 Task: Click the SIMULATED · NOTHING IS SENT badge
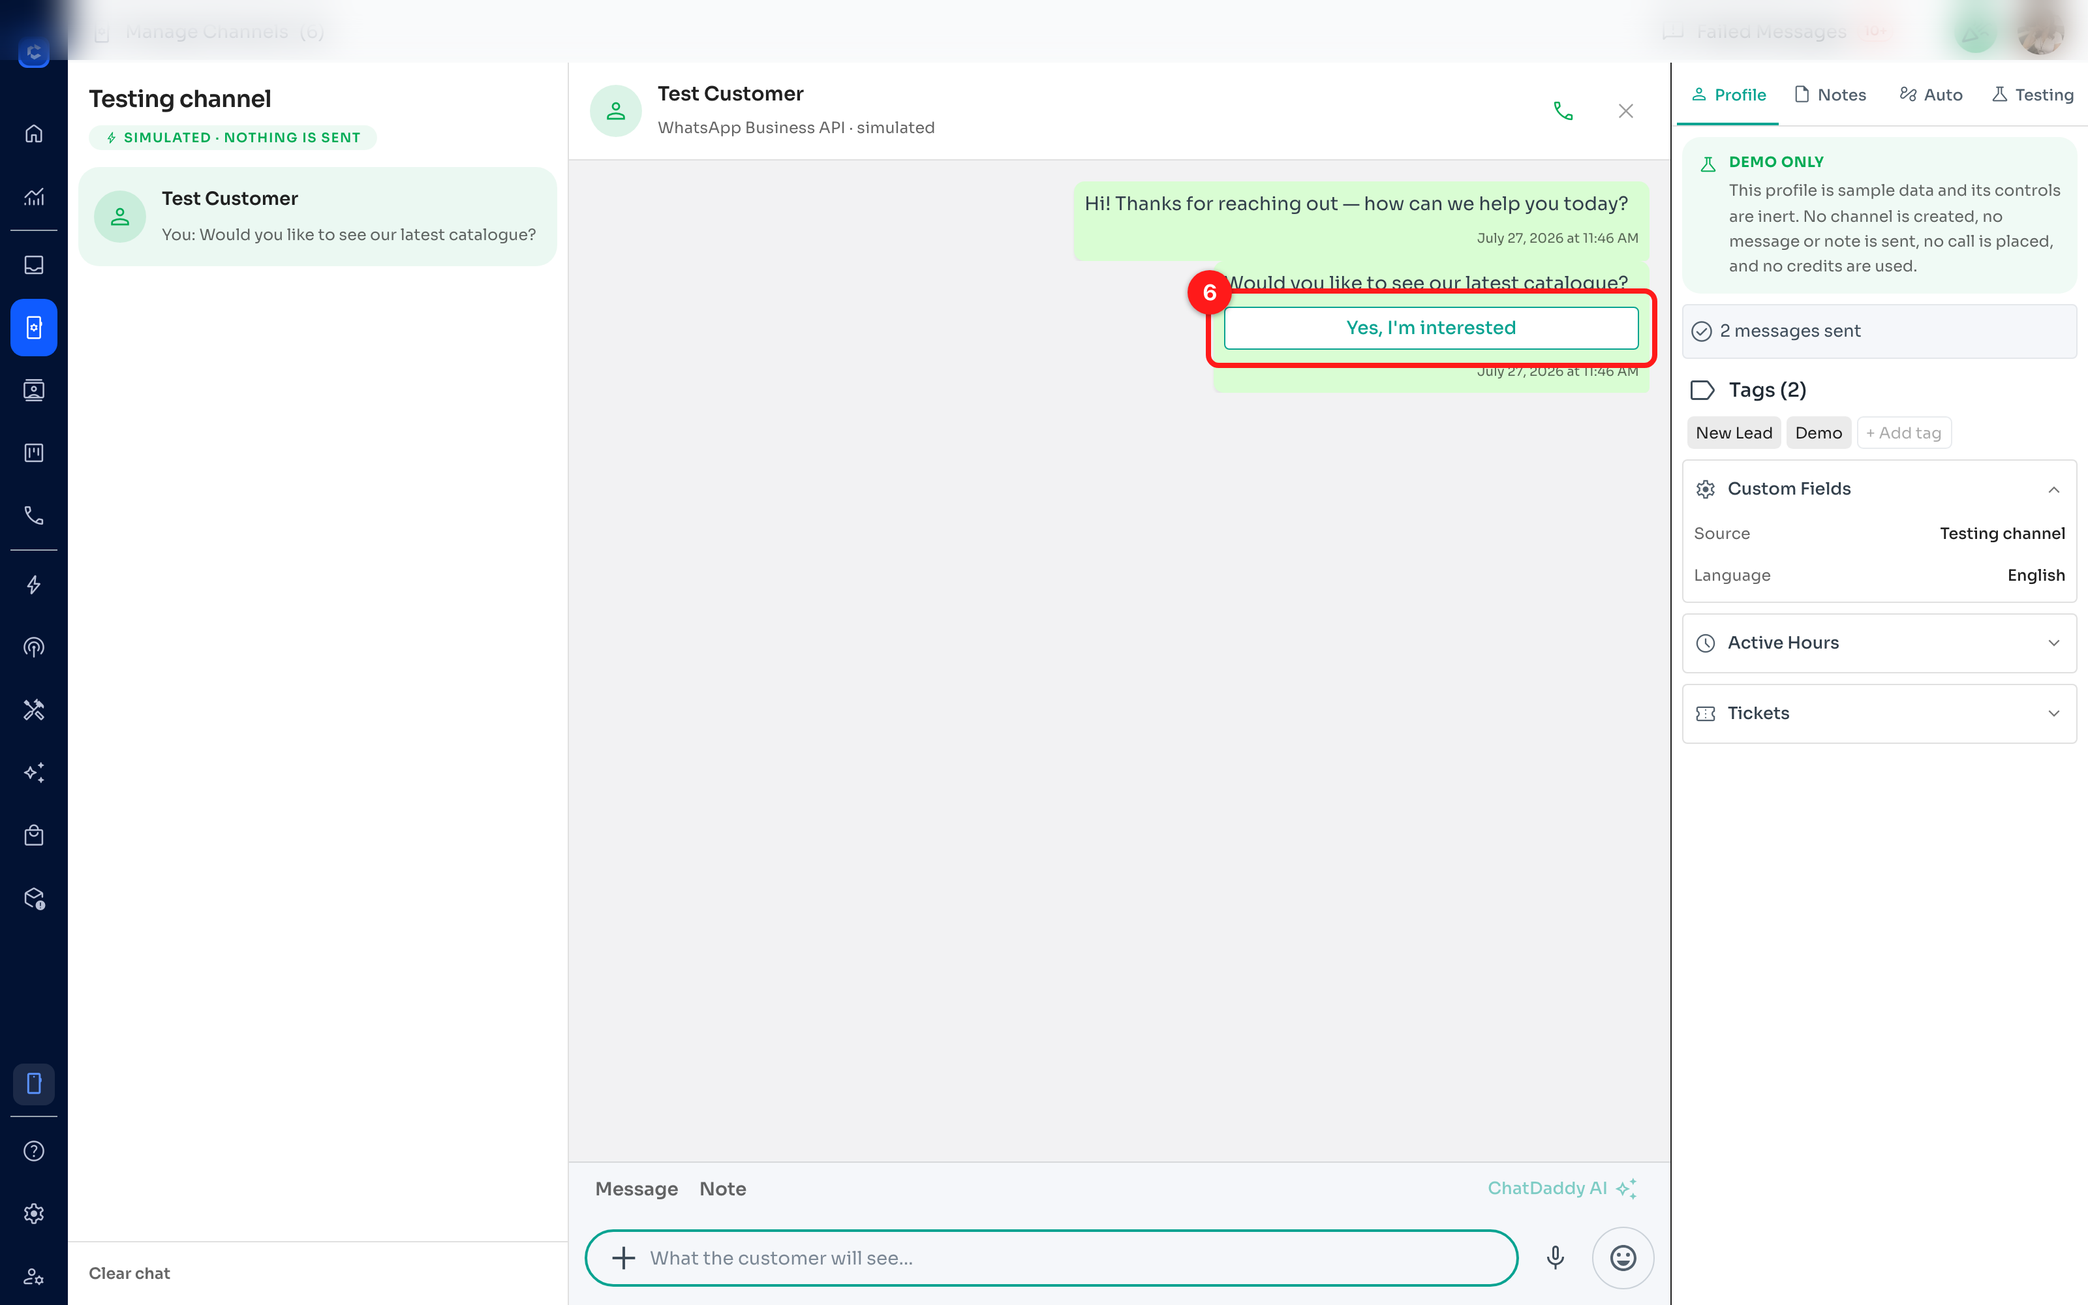pos(233,138)
